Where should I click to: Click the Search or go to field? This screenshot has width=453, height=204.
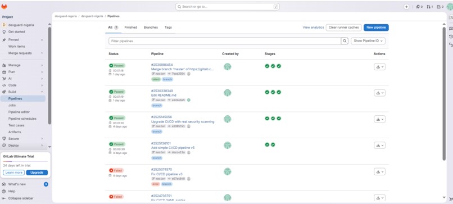(228, 7)
